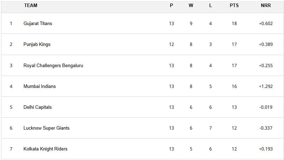The width and height of the screenshot is (284, 160).
Task: Click the Delhi Capitals team name
Action: [37, 107]
